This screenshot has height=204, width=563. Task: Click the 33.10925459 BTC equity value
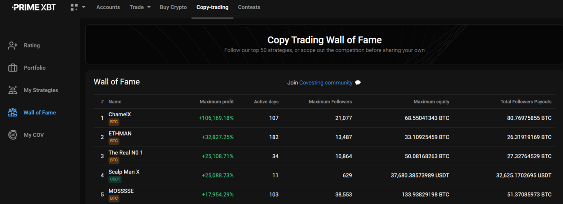427,137
